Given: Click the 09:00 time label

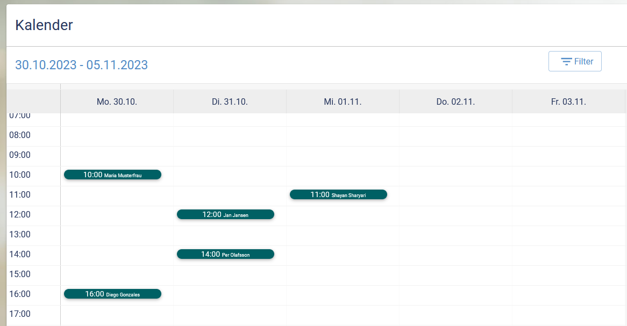Looking at the screenshot, I should click(20, 155).
